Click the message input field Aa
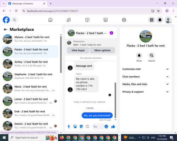The image size is (177, 141). (98, 127)
